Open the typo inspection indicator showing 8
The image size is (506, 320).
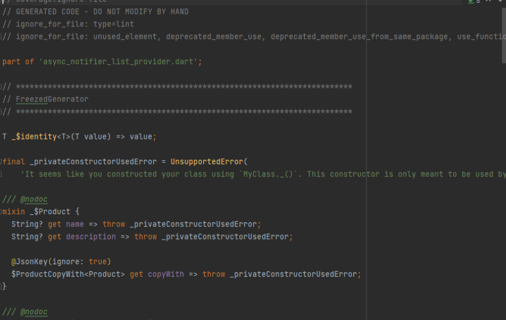click(474, 2)
